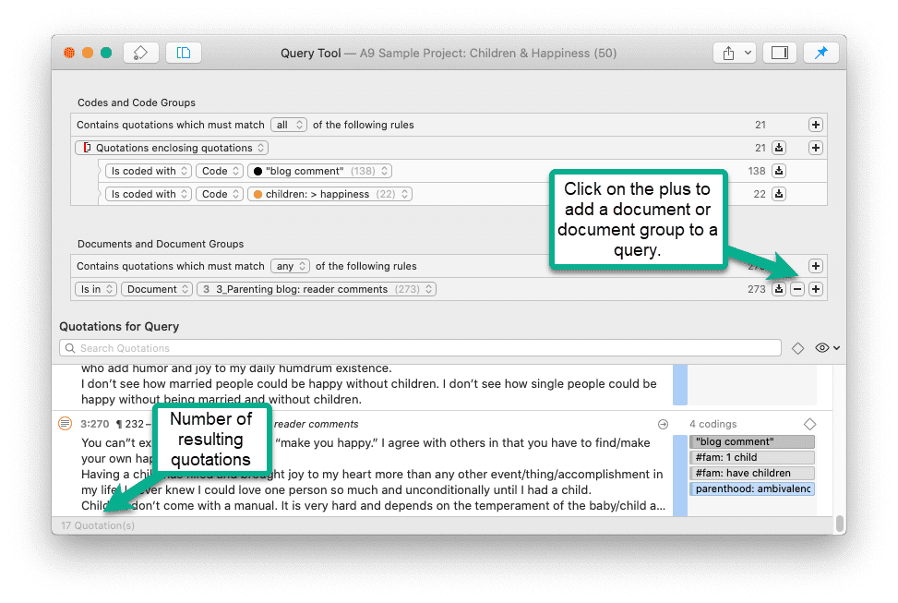Click the pin window icon
The height and width of the screenshot is (603, 898).
tap(821, 53)
